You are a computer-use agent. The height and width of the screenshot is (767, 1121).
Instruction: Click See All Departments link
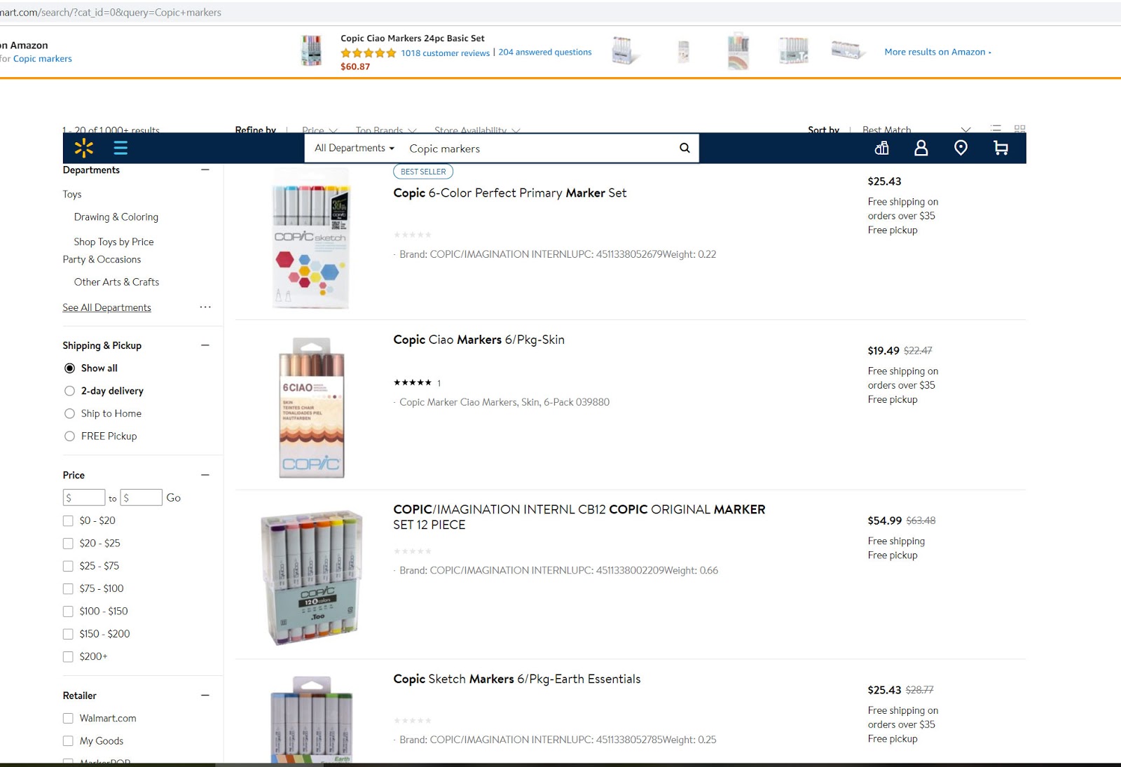tap(106, 308)
